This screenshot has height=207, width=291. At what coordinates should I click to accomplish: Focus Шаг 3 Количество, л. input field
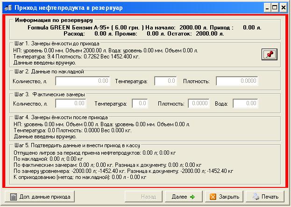pos(71,103)
